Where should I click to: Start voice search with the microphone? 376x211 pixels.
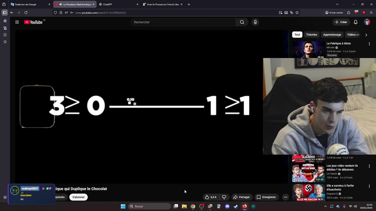tap(255, 22)
